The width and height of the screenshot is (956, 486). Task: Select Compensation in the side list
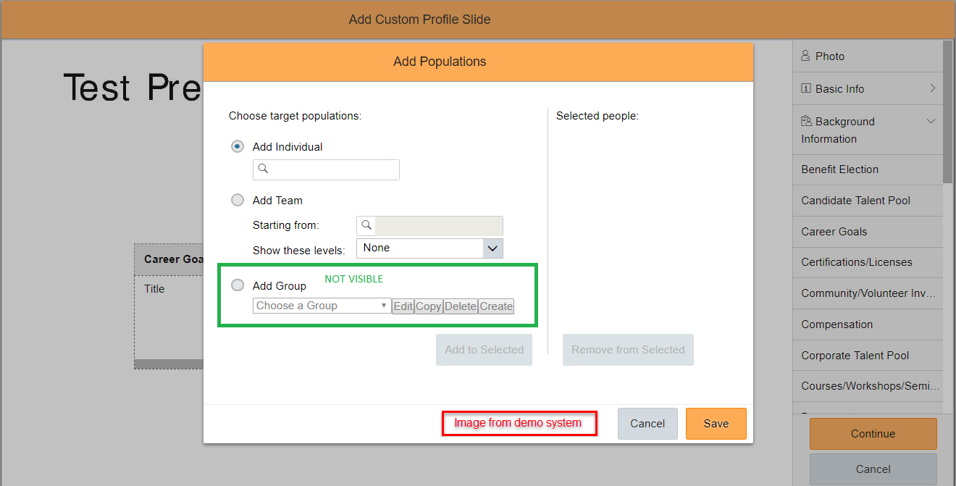[868, 324]
